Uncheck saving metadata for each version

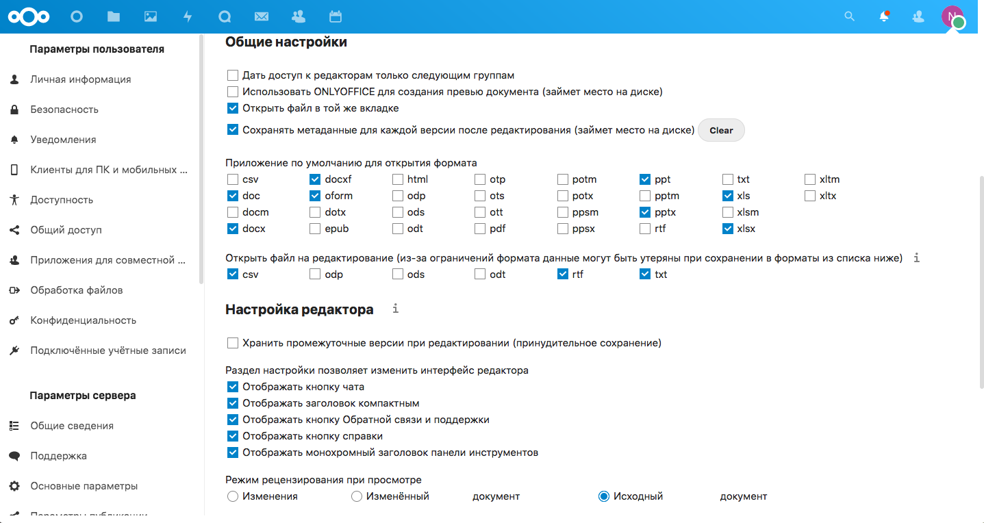(233, 129)
